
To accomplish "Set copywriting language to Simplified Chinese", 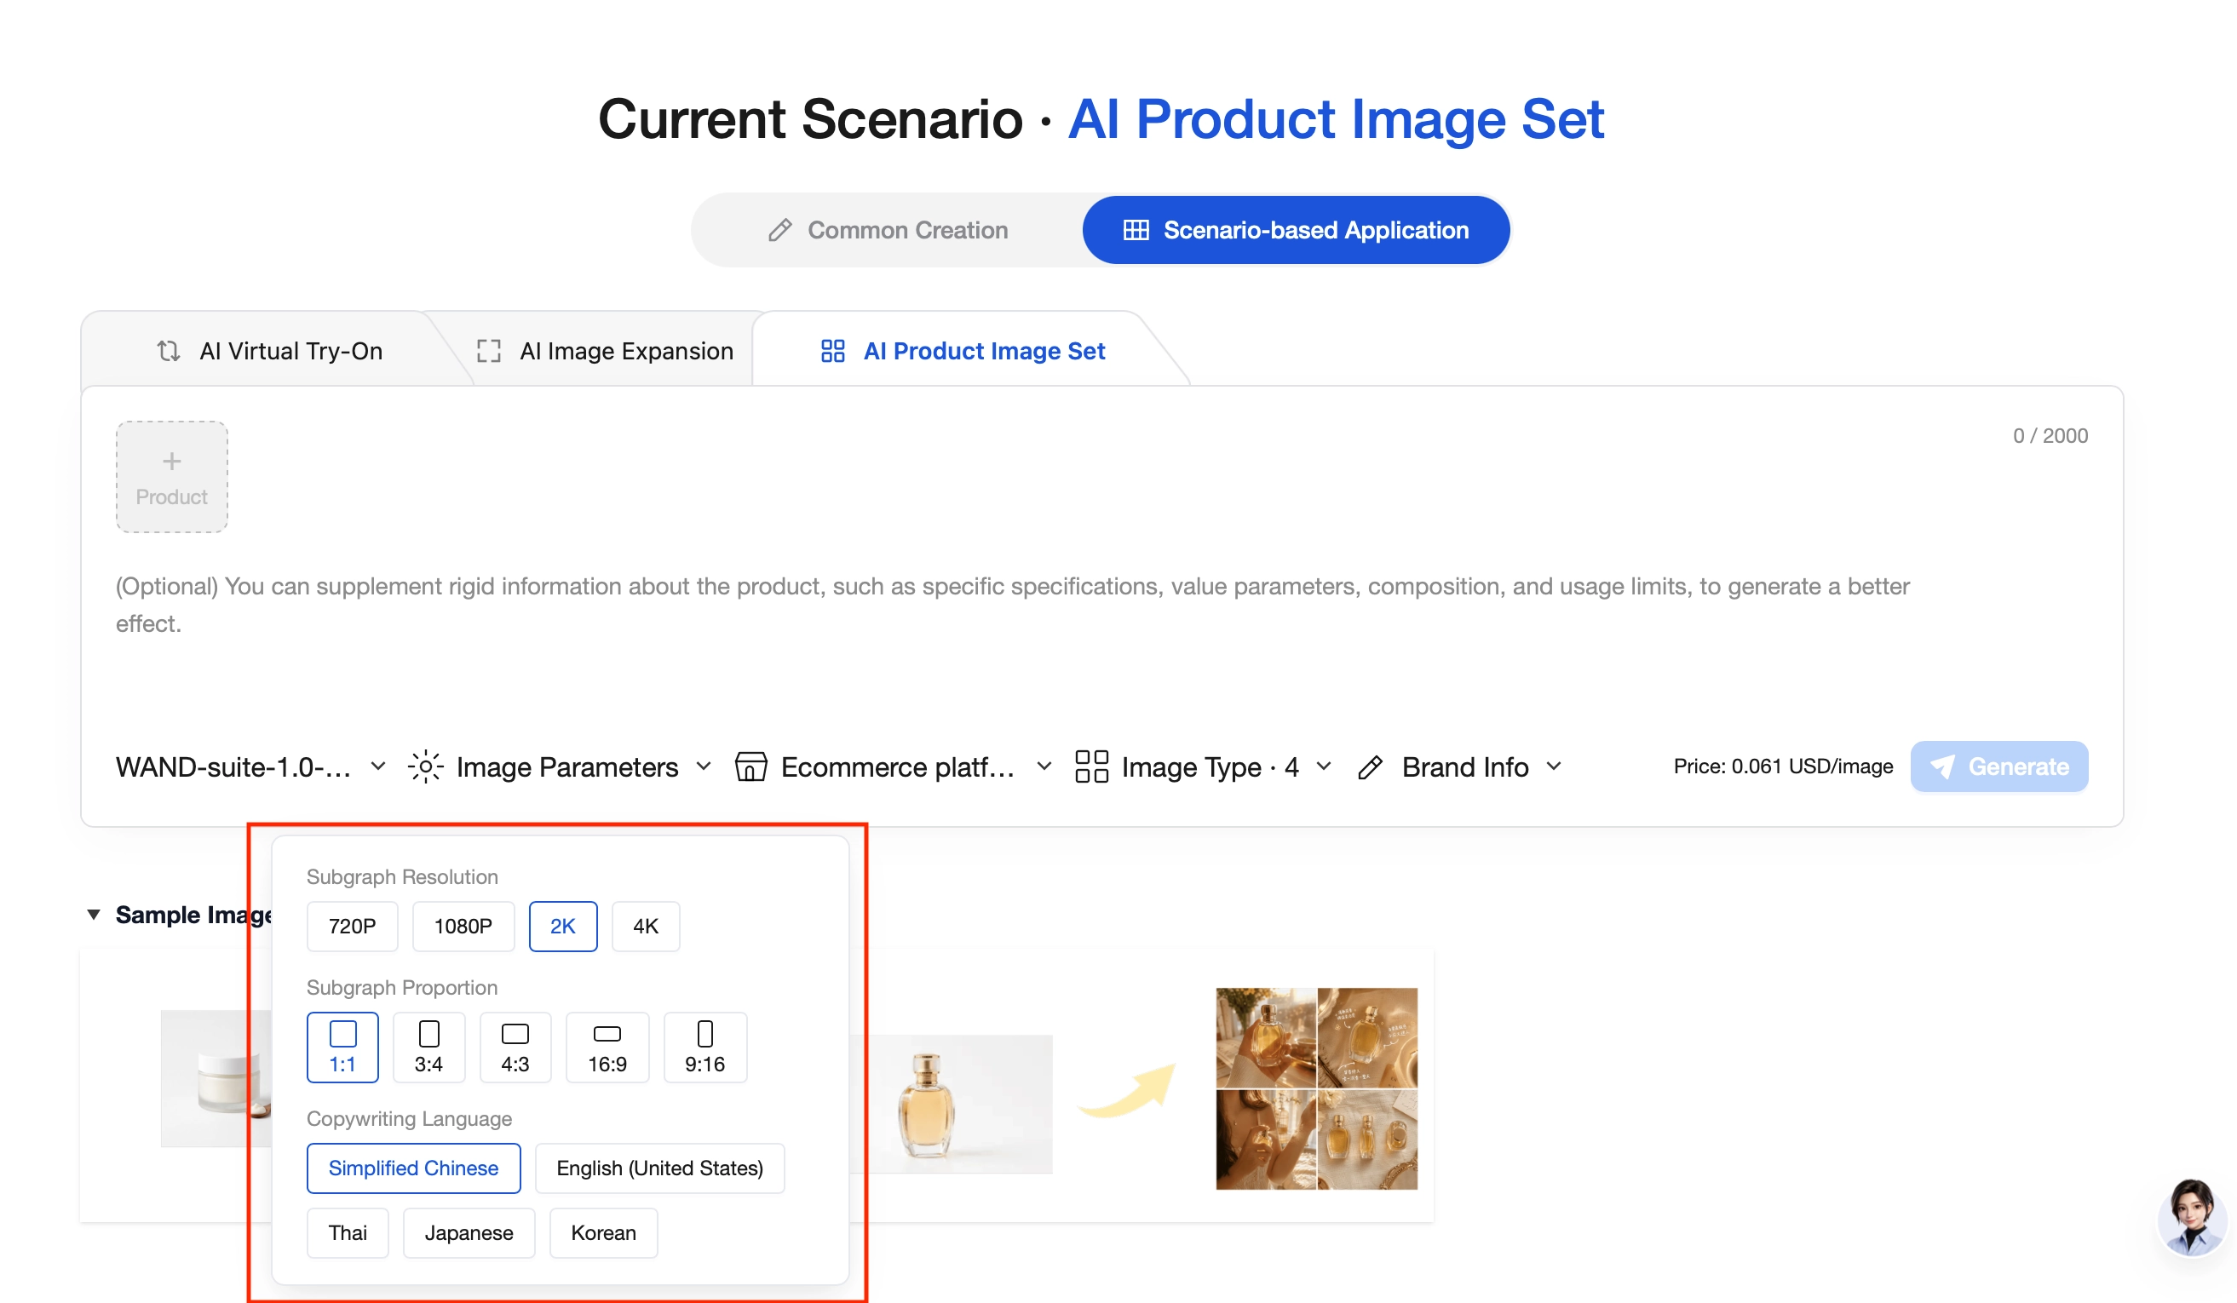I will point(414,1168).
